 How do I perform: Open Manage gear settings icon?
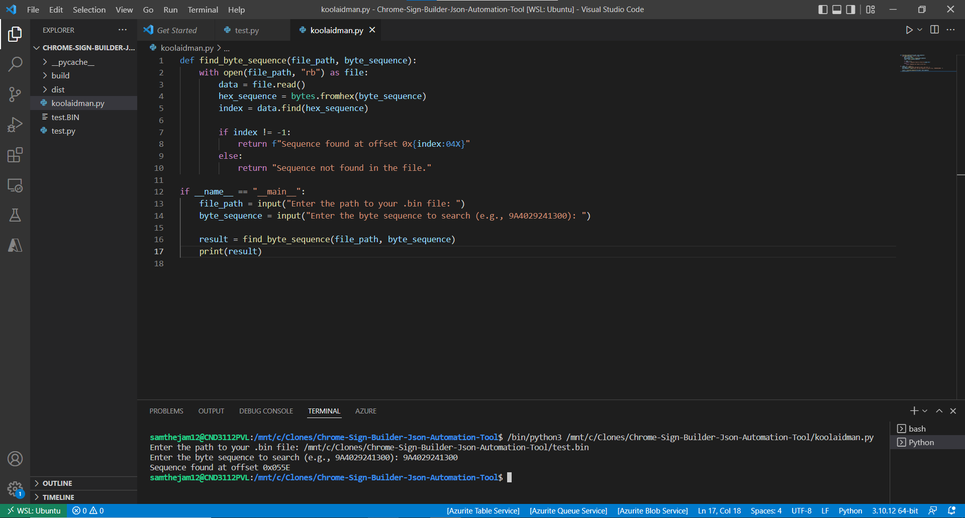[x=15, y=489]
